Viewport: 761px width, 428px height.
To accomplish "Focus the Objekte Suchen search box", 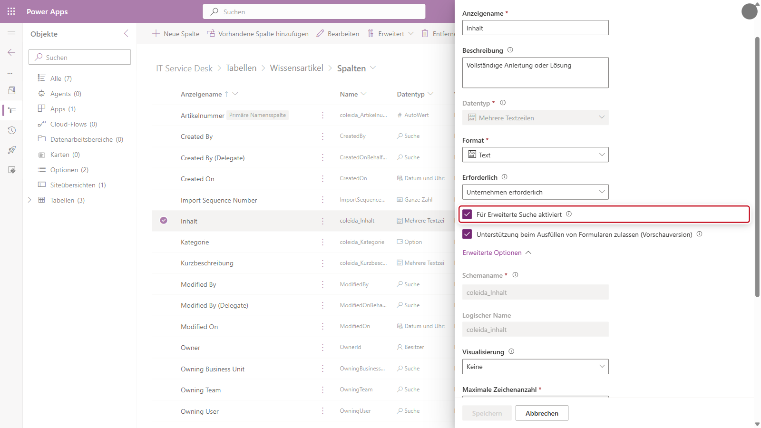I will [x=79, y=57].
